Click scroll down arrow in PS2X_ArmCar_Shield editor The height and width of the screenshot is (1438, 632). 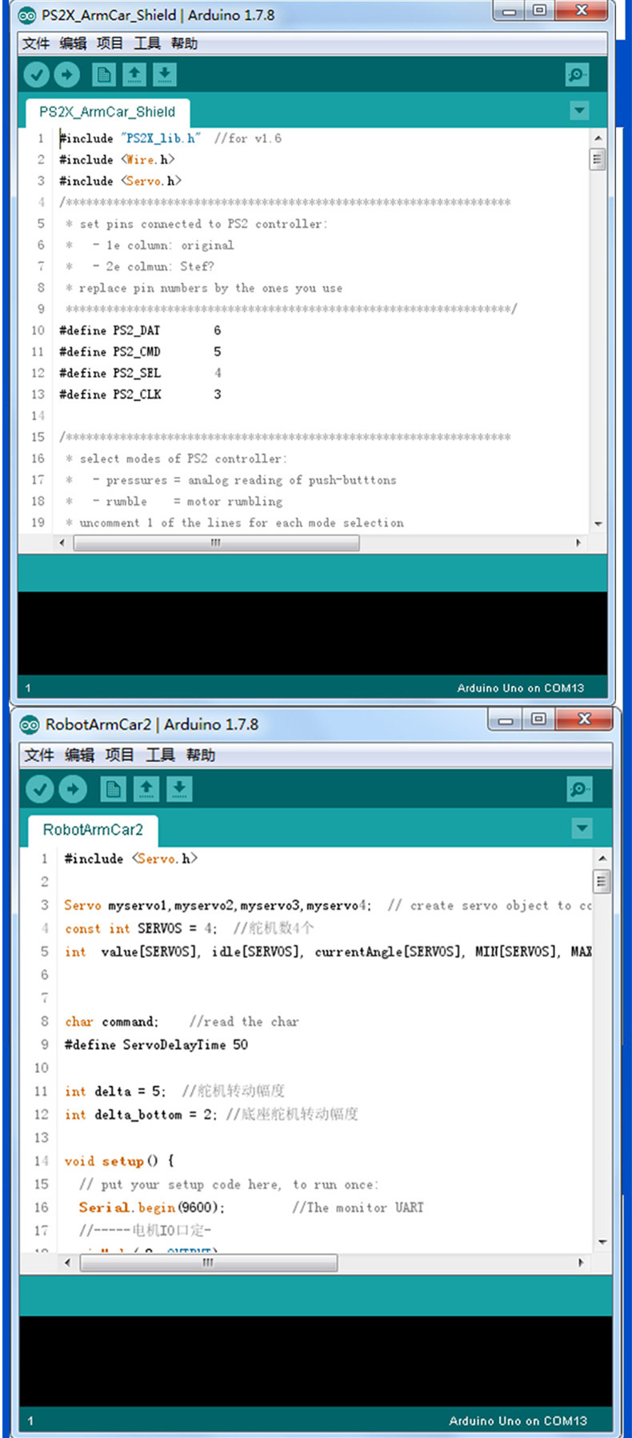(598, 523)
